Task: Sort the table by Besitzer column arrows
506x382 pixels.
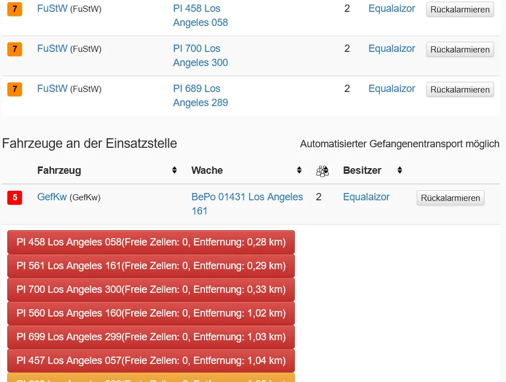Action: pos(400,170)
